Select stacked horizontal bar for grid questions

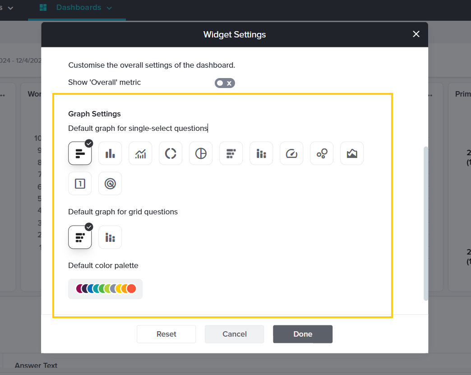[80, 237]
